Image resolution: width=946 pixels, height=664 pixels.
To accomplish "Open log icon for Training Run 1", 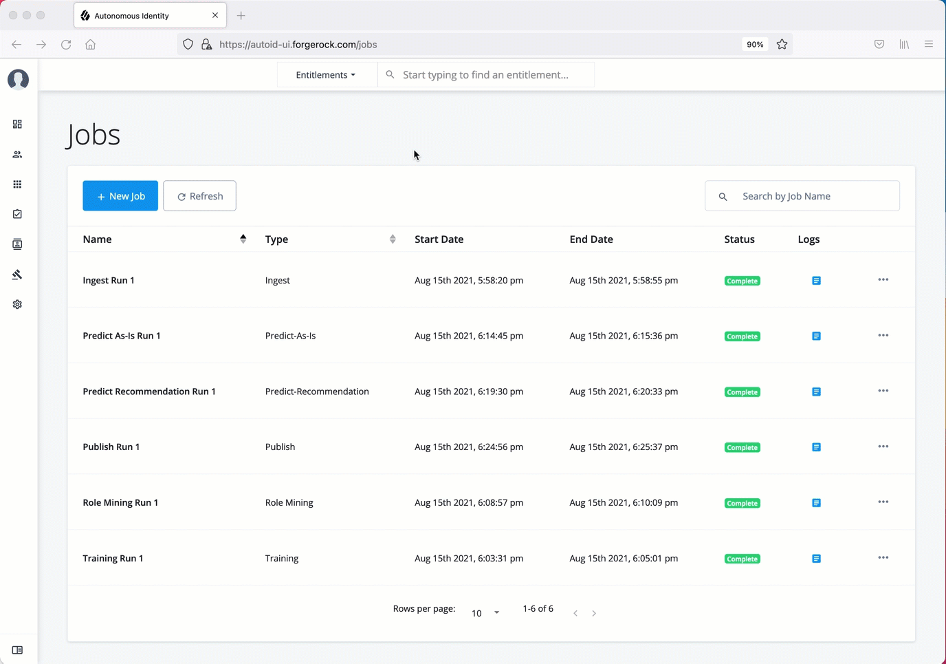I will point(816,559).
